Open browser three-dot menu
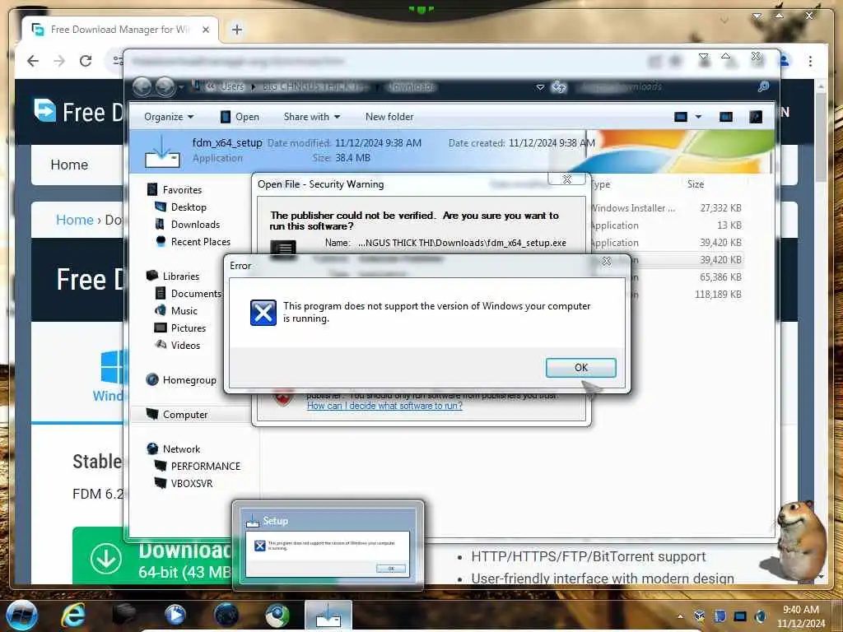 [810, 61]
